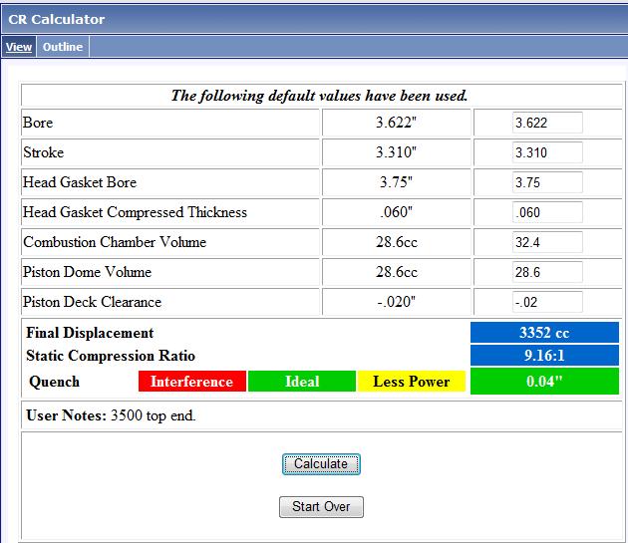Select the green Ideal quench swatch
The width and height of the screenshot is (628, 543).
coord(301,382)
